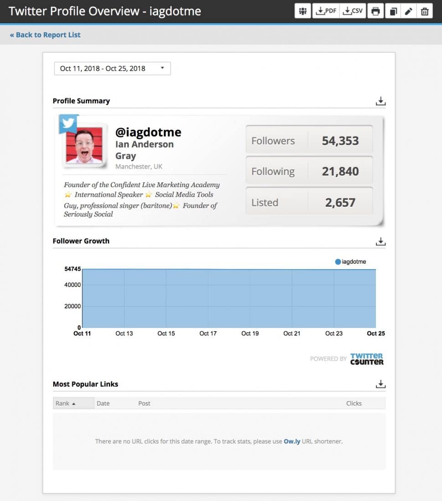Click the Follower Growth heading

[x=81, y=241]
